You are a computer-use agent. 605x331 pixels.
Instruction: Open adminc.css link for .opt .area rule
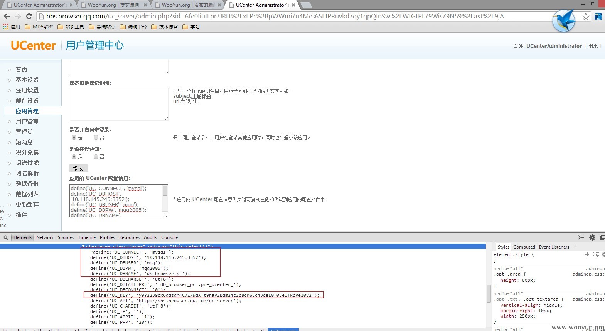point(588,274)
